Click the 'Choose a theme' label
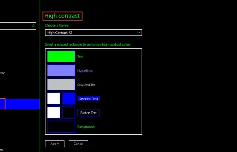The height and width of the screenshot is (152, 237). point(57,25)
